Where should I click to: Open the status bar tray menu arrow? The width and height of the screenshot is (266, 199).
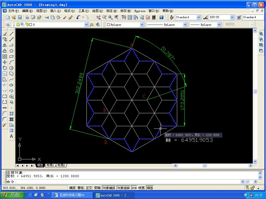coord(258,188)
